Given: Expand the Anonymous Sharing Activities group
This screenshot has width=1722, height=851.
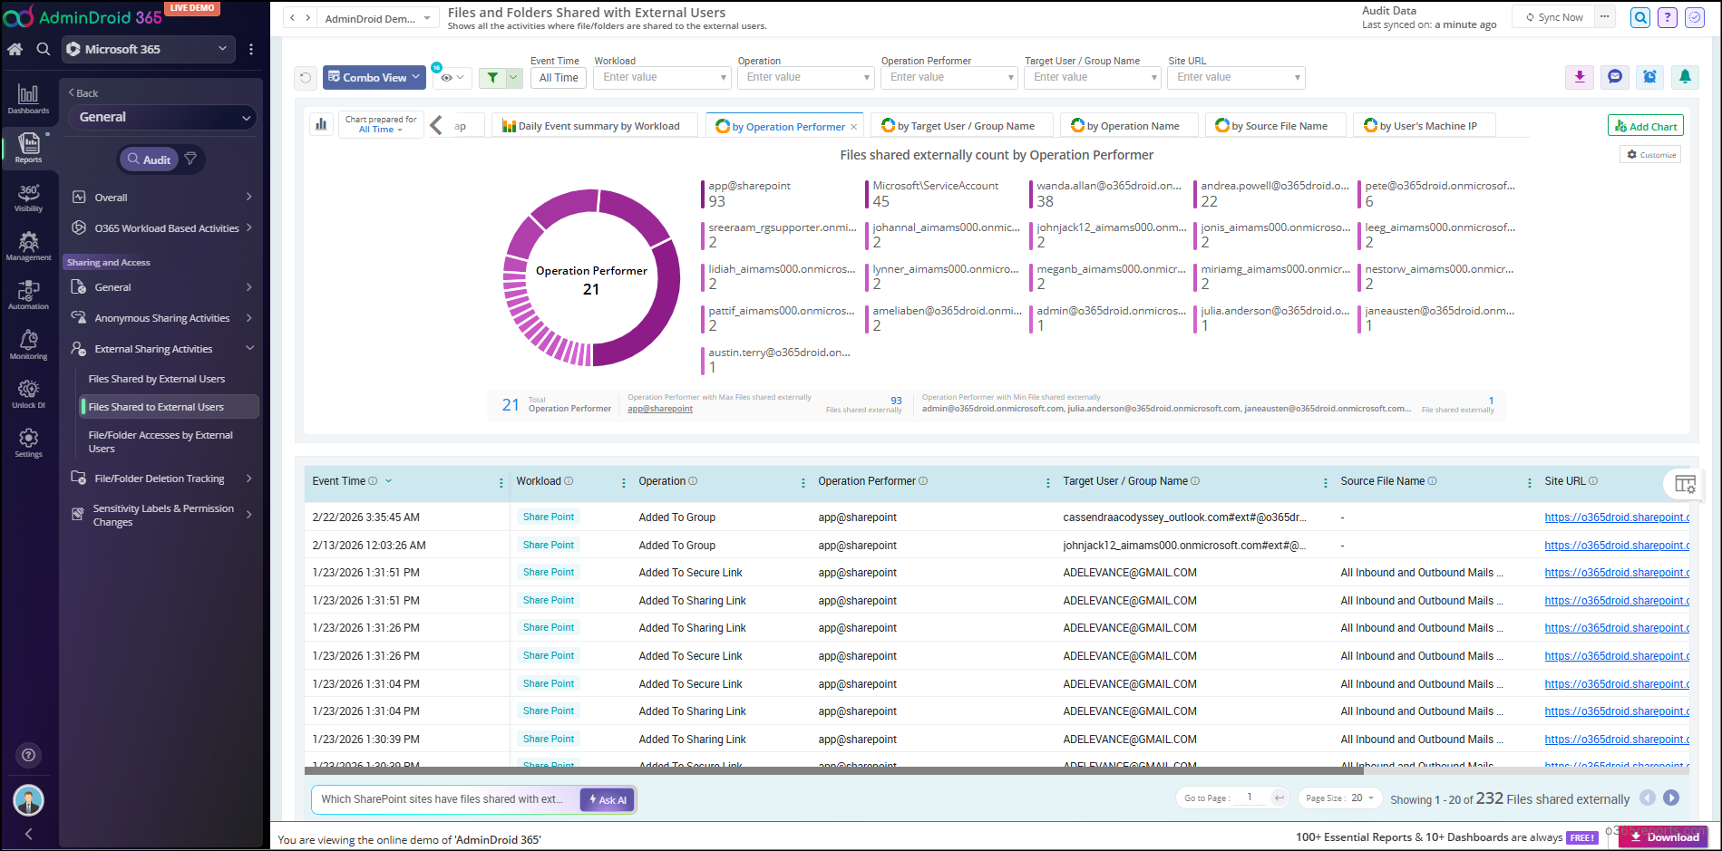Looking at the screenshot, I should [161, 318].
